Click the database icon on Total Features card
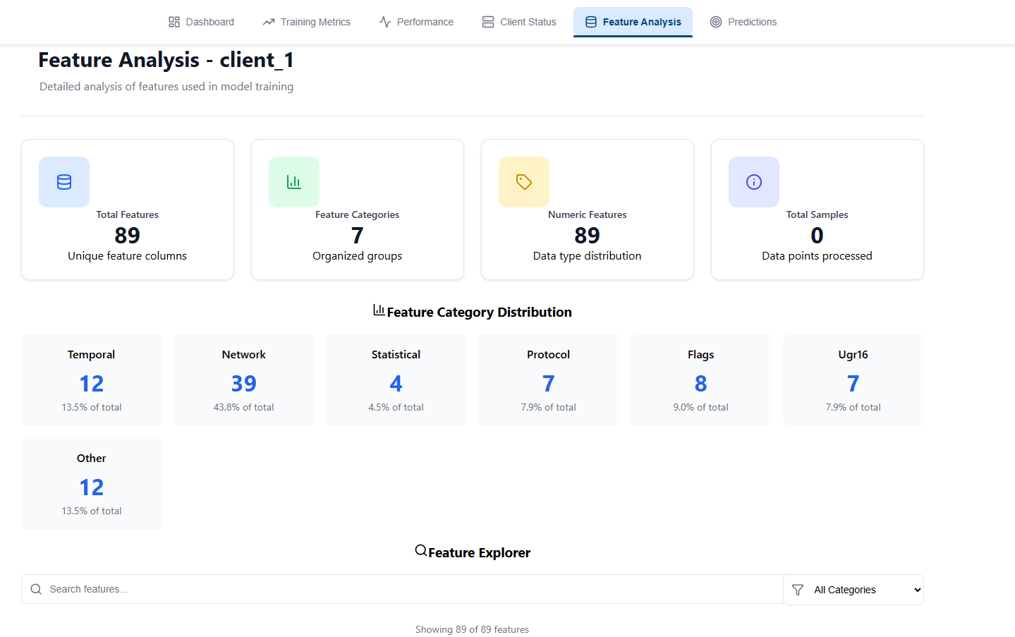The image size is (1015, 637). coord(64,181)
